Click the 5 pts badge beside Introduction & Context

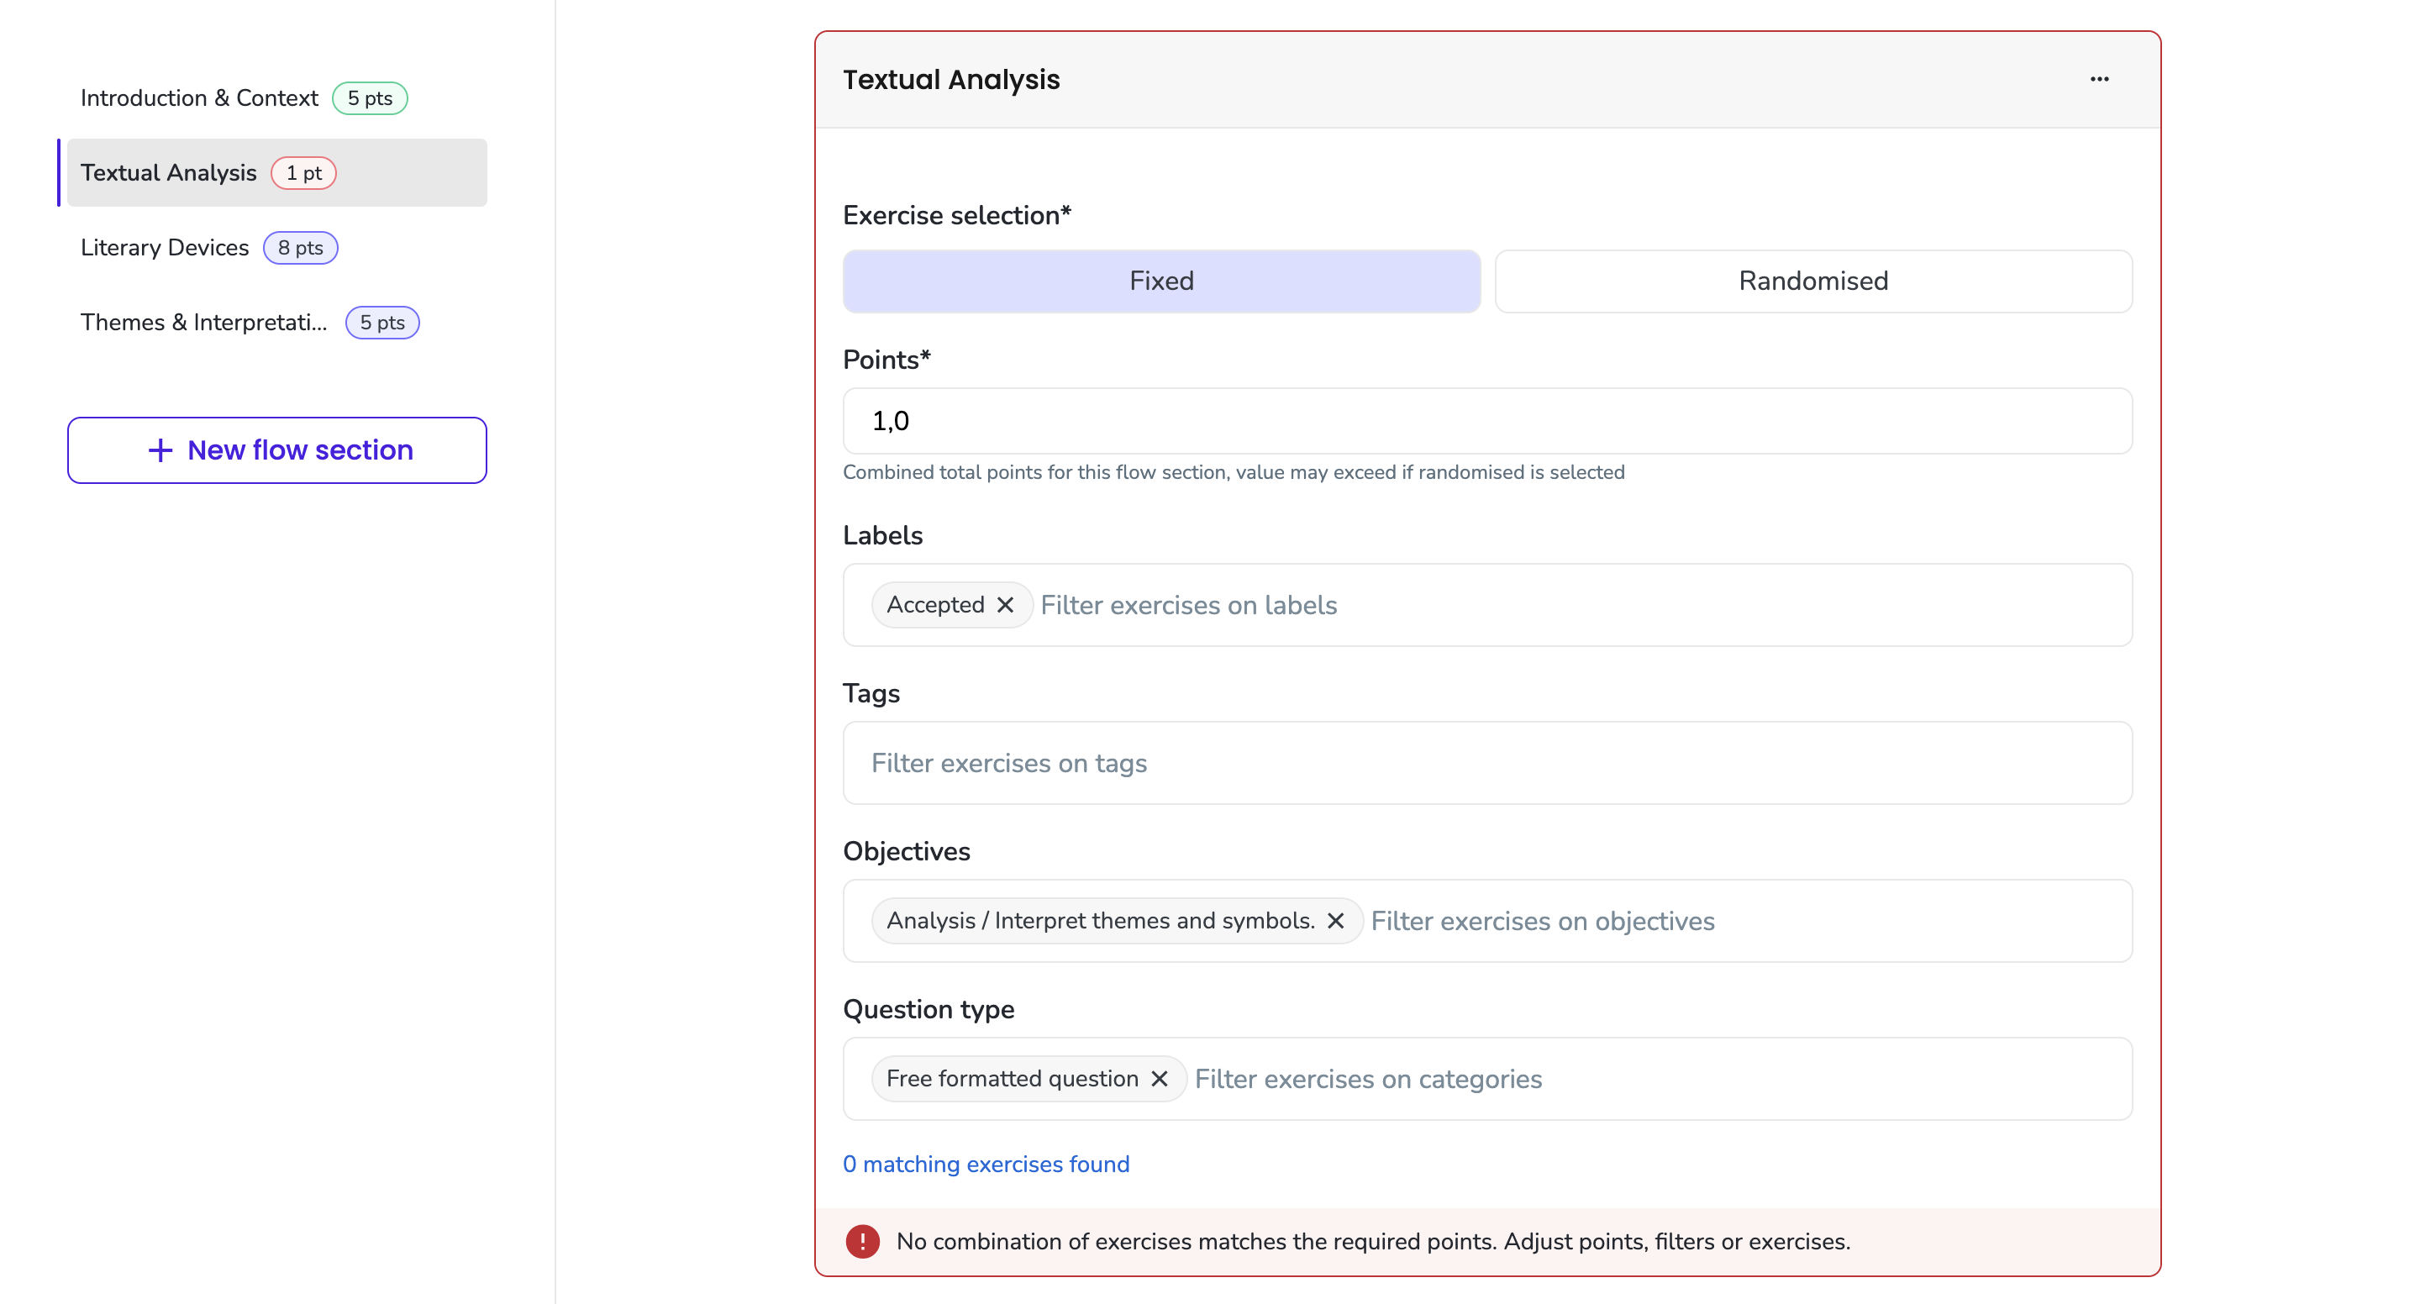click(370, 97)
